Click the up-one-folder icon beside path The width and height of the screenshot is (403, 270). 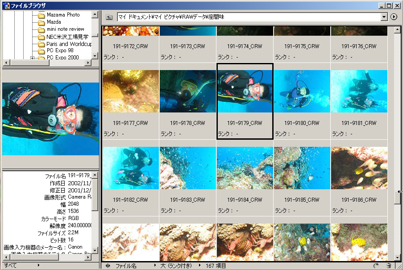coord(109,17)
